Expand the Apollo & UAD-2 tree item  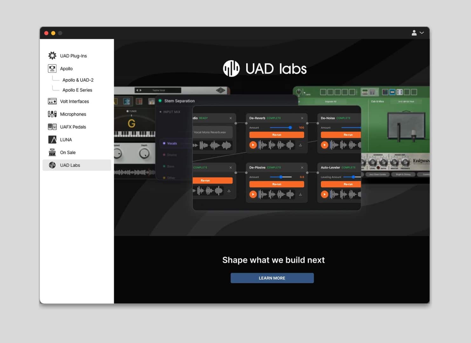(78, 80)
